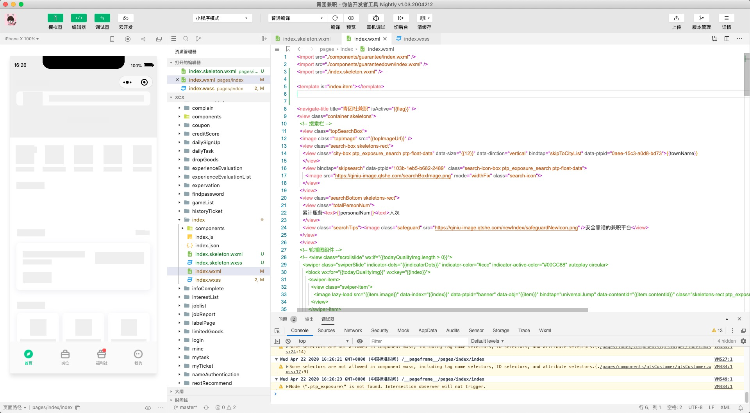Toggle the 编辑器 editor panel
750x413 pixels.
tap(79, 18)
